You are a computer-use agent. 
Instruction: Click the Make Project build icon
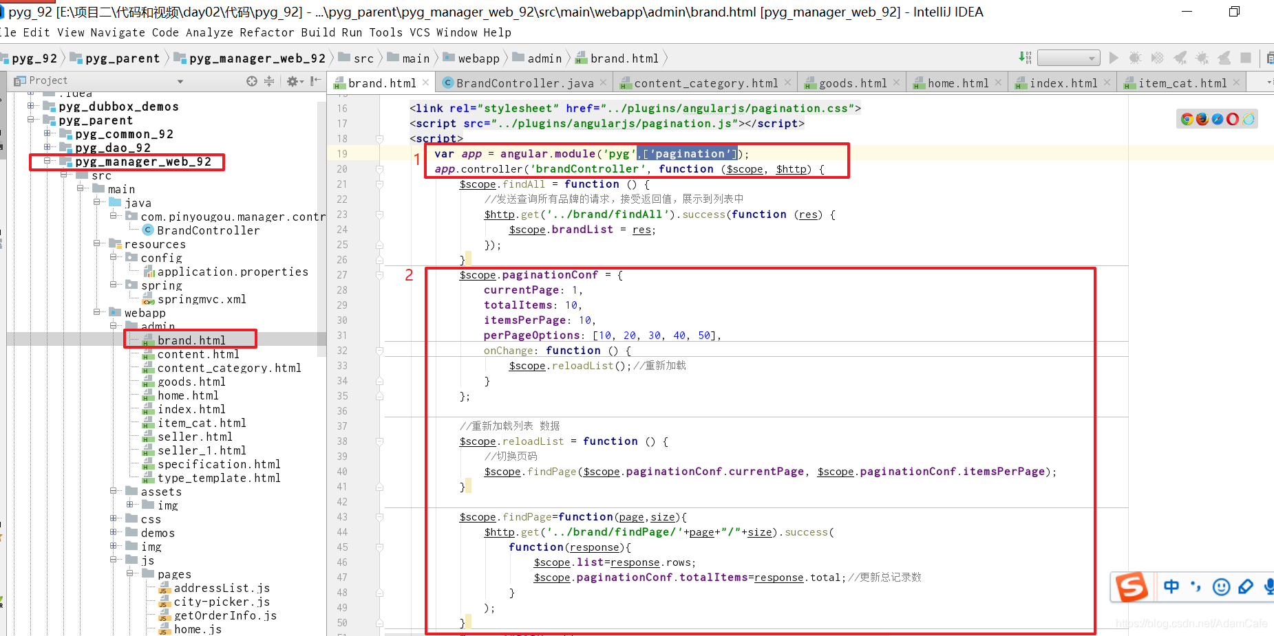[x=1025, y=58]
